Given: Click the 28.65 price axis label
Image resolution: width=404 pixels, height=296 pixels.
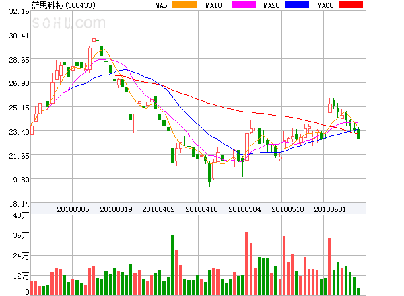Looking at the screenshot, I should click(x=19, y=60).
